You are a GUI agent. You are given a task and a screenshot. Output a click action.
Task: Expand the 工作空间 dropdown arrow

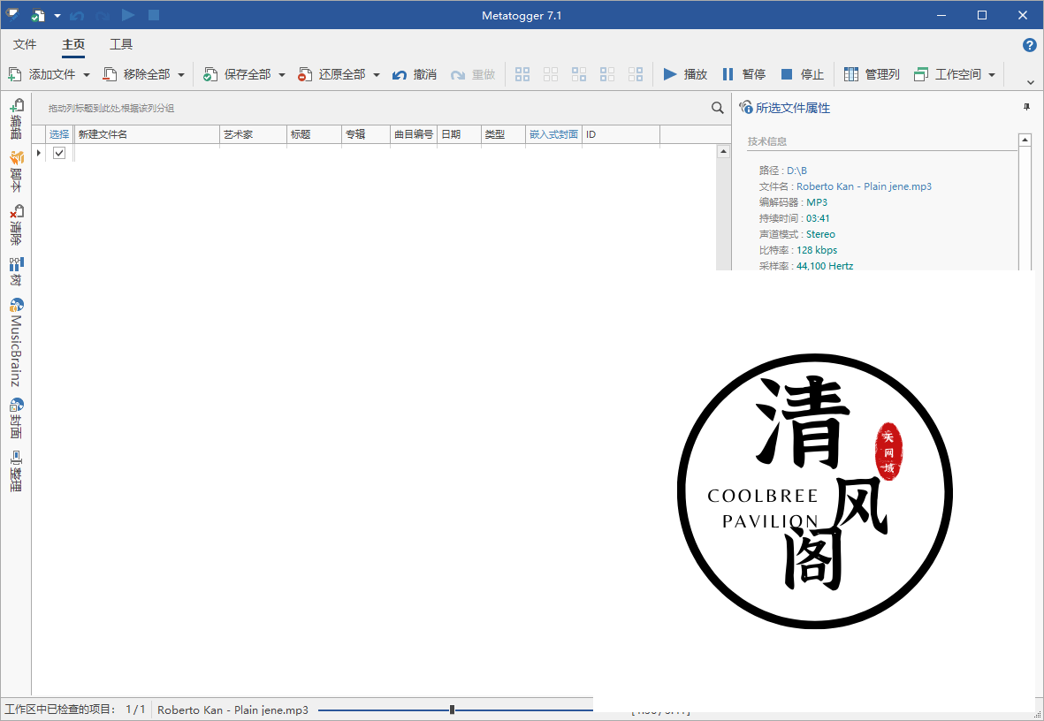pyautogui.click(x=992, y=74)
